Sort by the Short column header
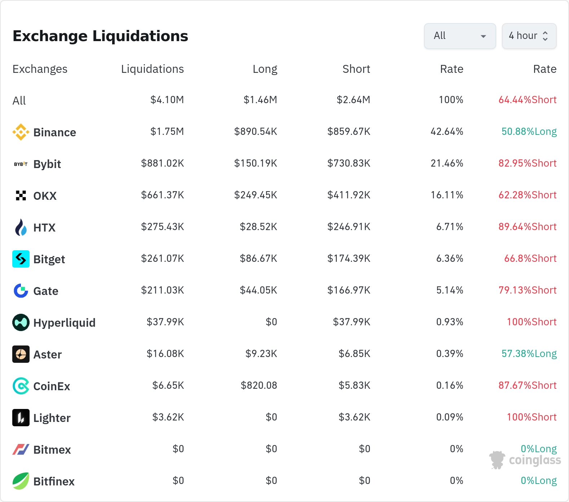 pos(356,69)
